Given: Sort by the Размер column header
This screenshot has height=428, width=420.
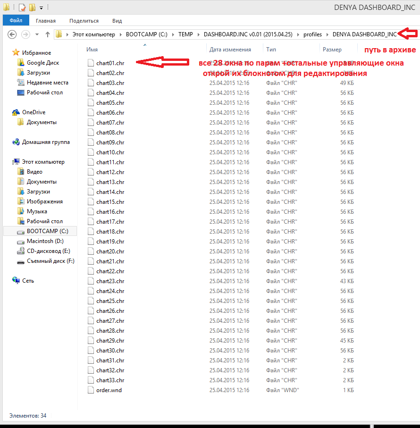Looking at the screenshot, I should coord(332,50).
